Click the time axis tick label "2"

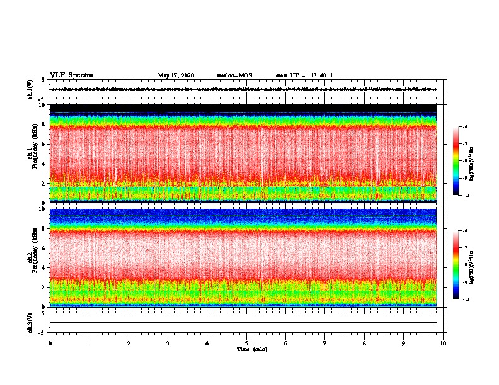pos(129,343)
